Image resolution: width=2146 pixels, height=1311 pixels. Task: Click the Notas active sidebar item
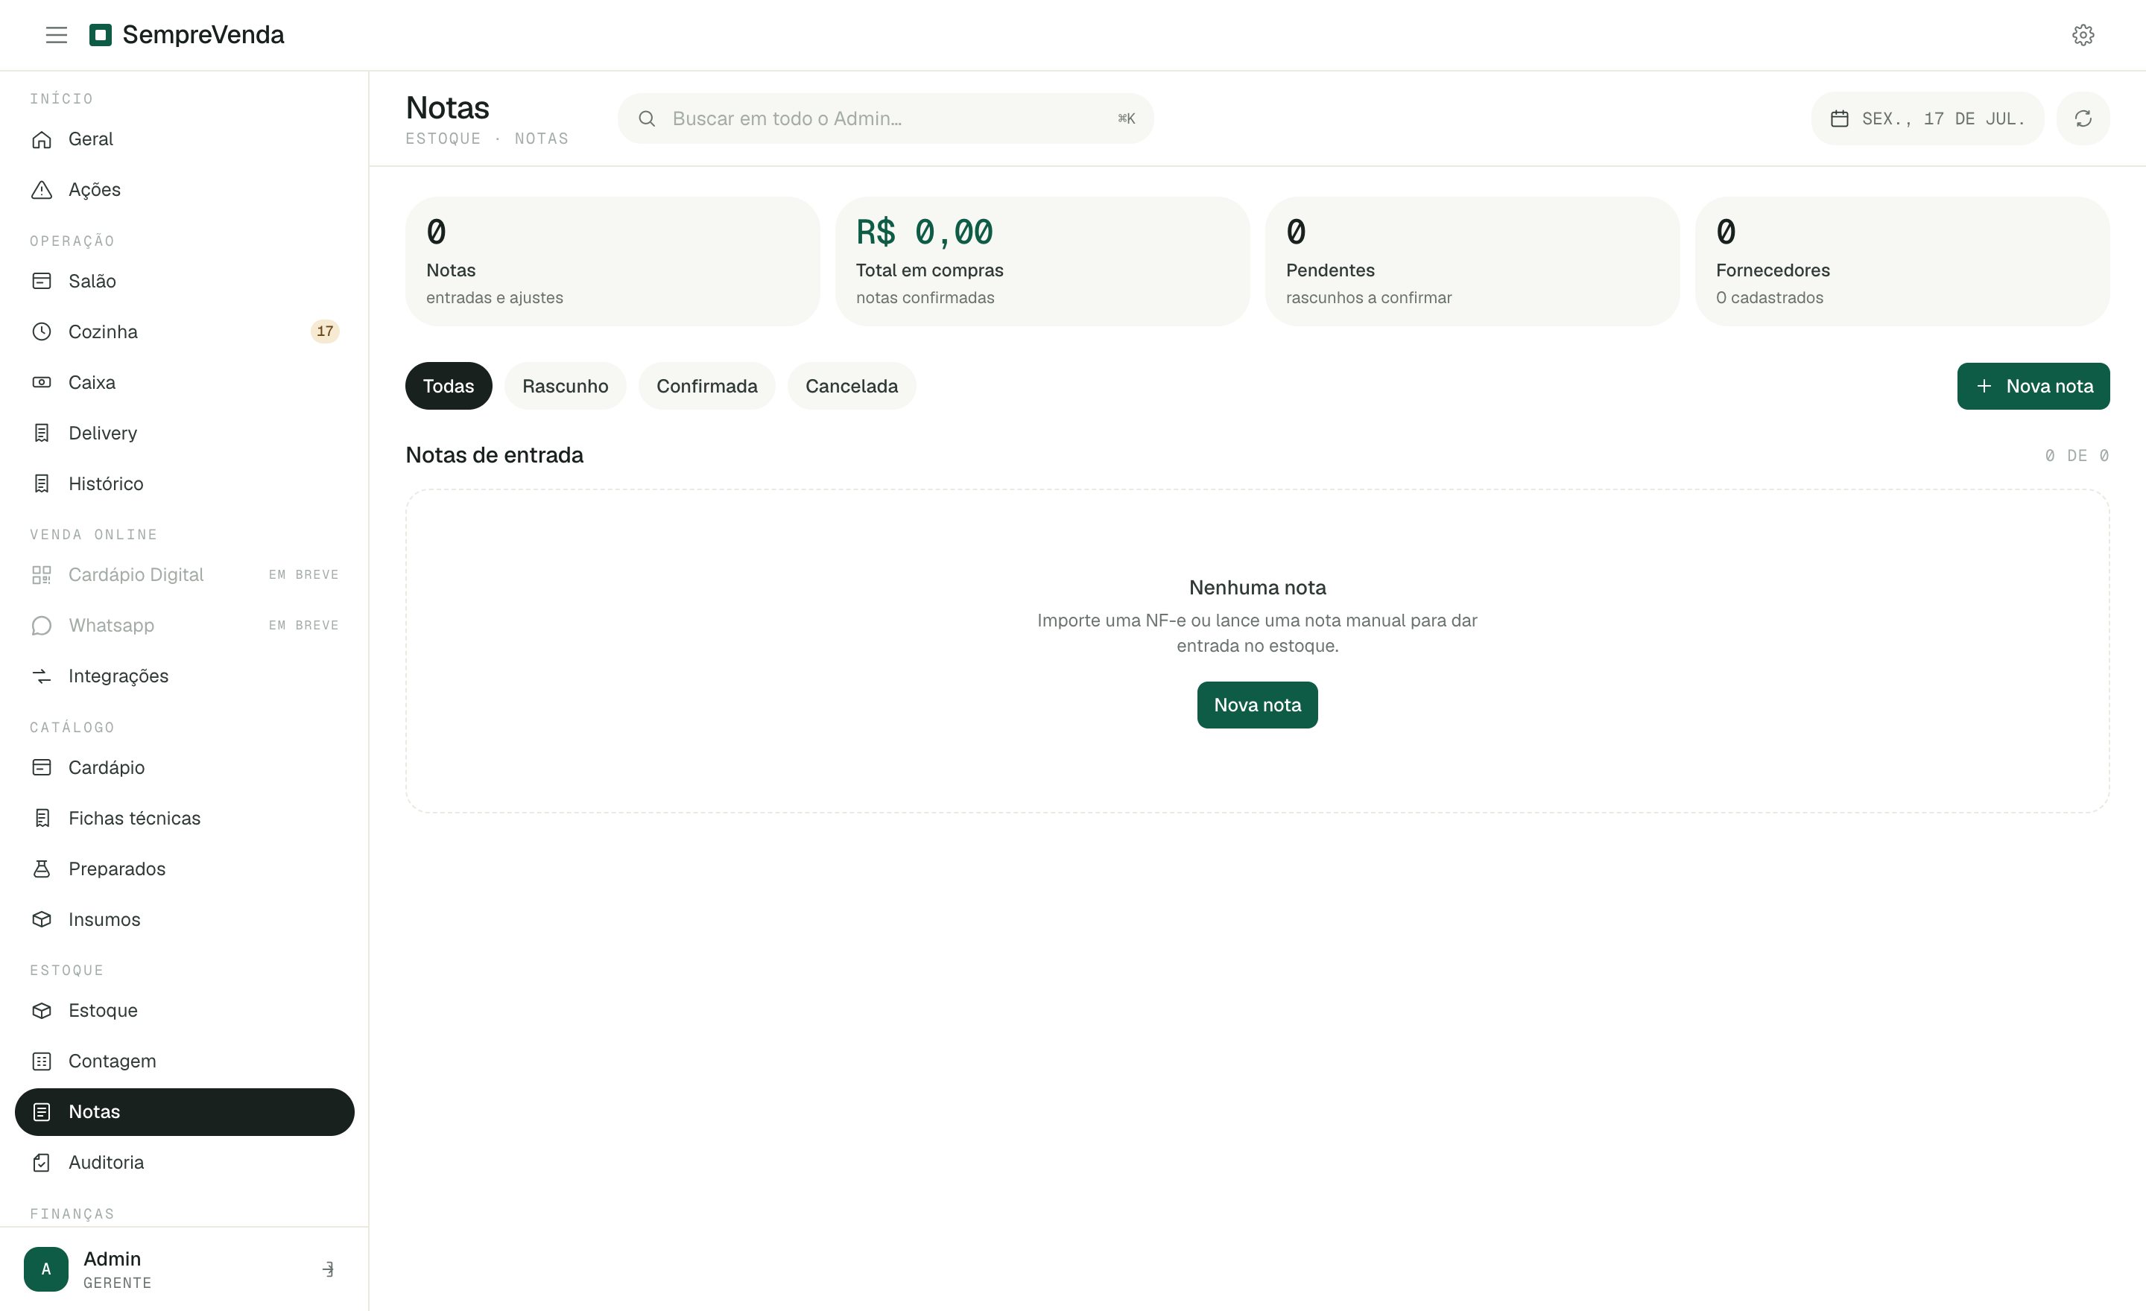coord(185,1111)
